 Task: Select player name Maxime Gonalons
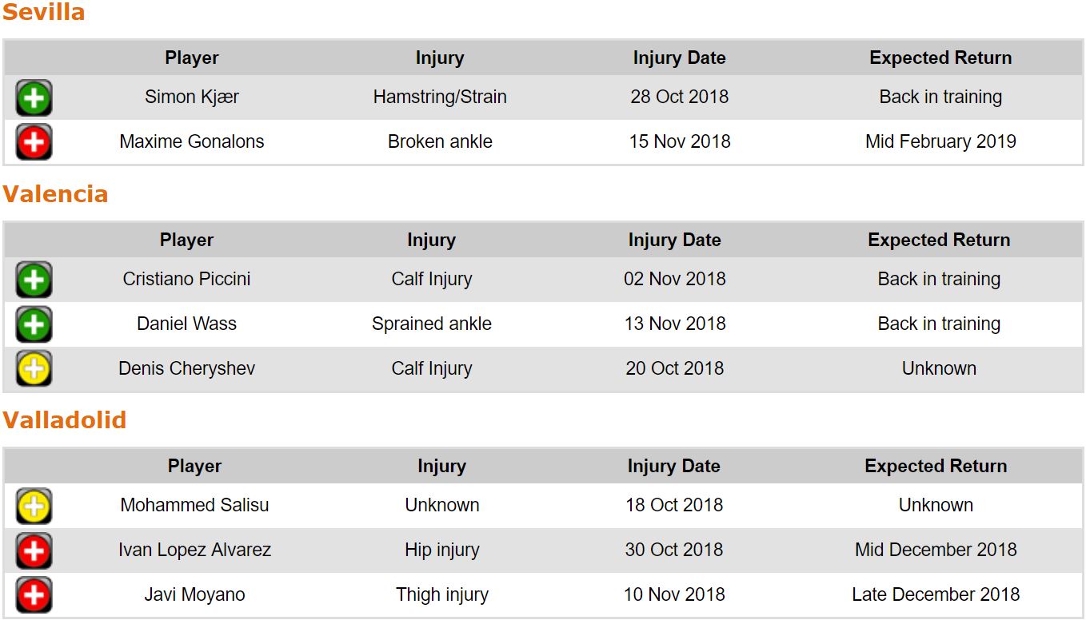pos(192,142)
